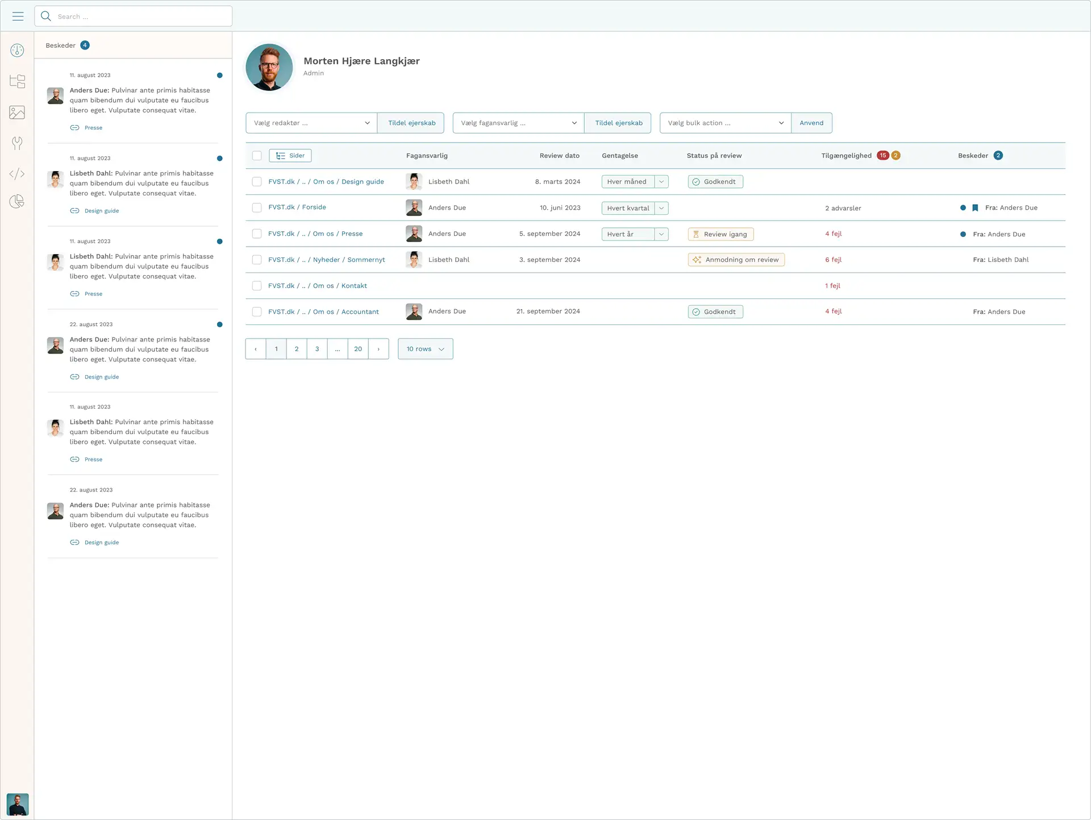Open the Vælg bulk action dropdown
1091x820 pixels.
(x=725, y=123)
